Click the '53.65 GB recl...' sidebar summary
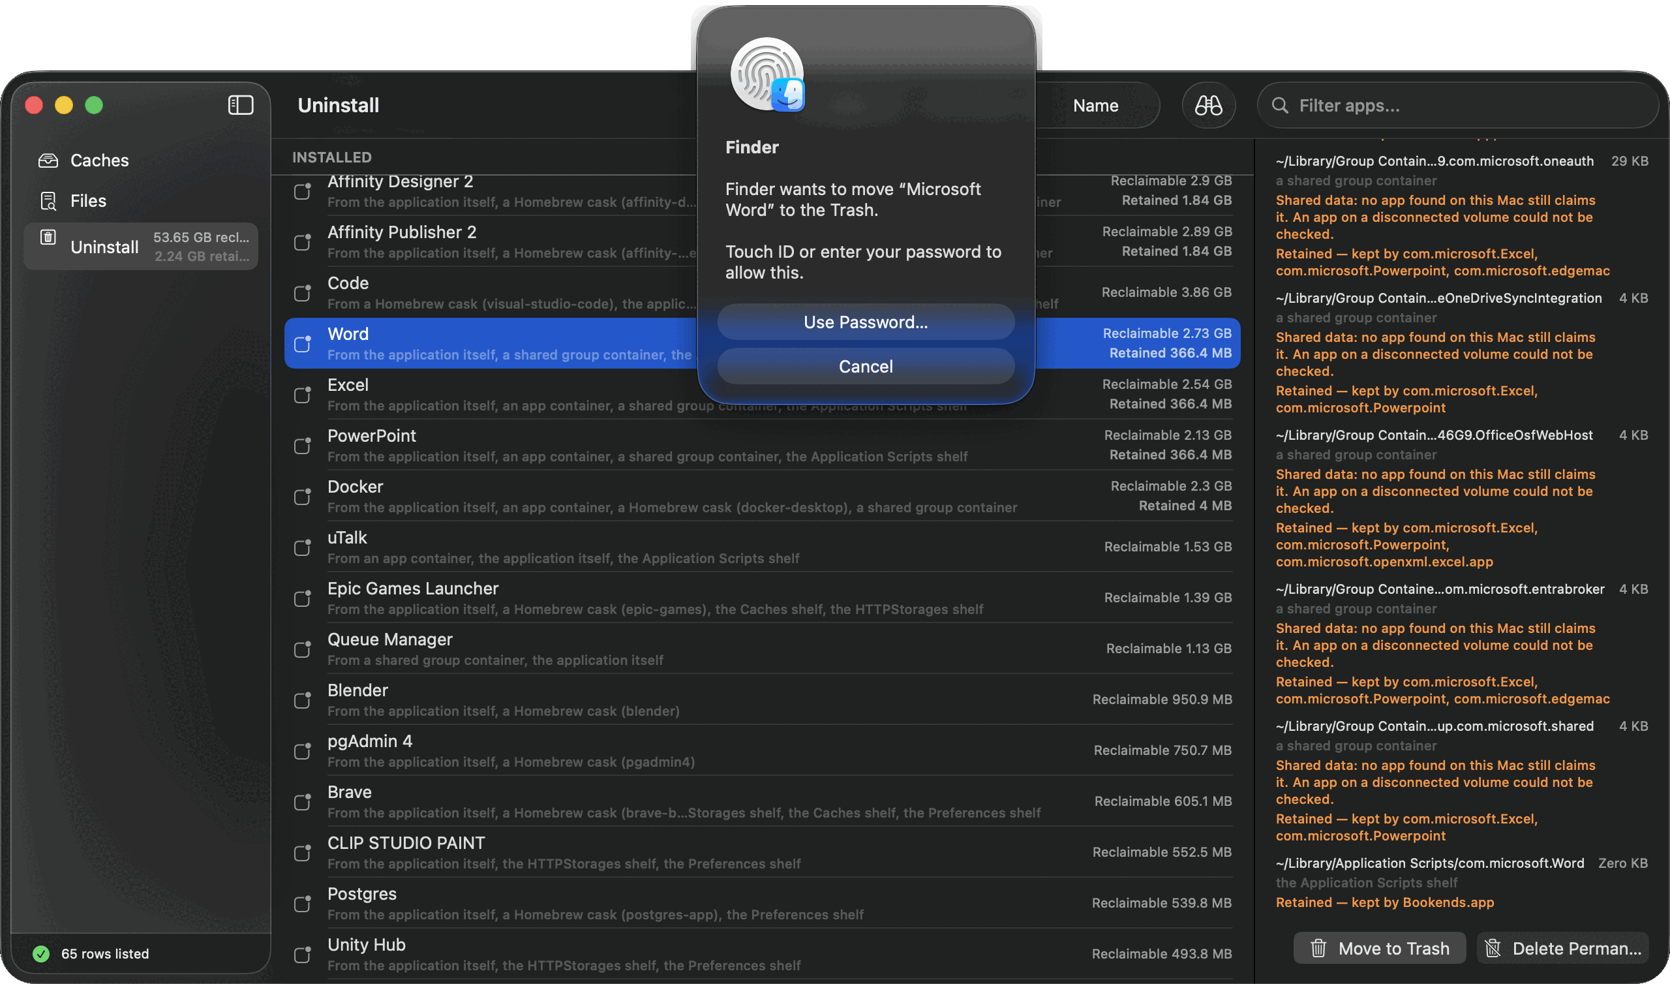Viewport: 1670px width, 984px height. pos(202,238)
